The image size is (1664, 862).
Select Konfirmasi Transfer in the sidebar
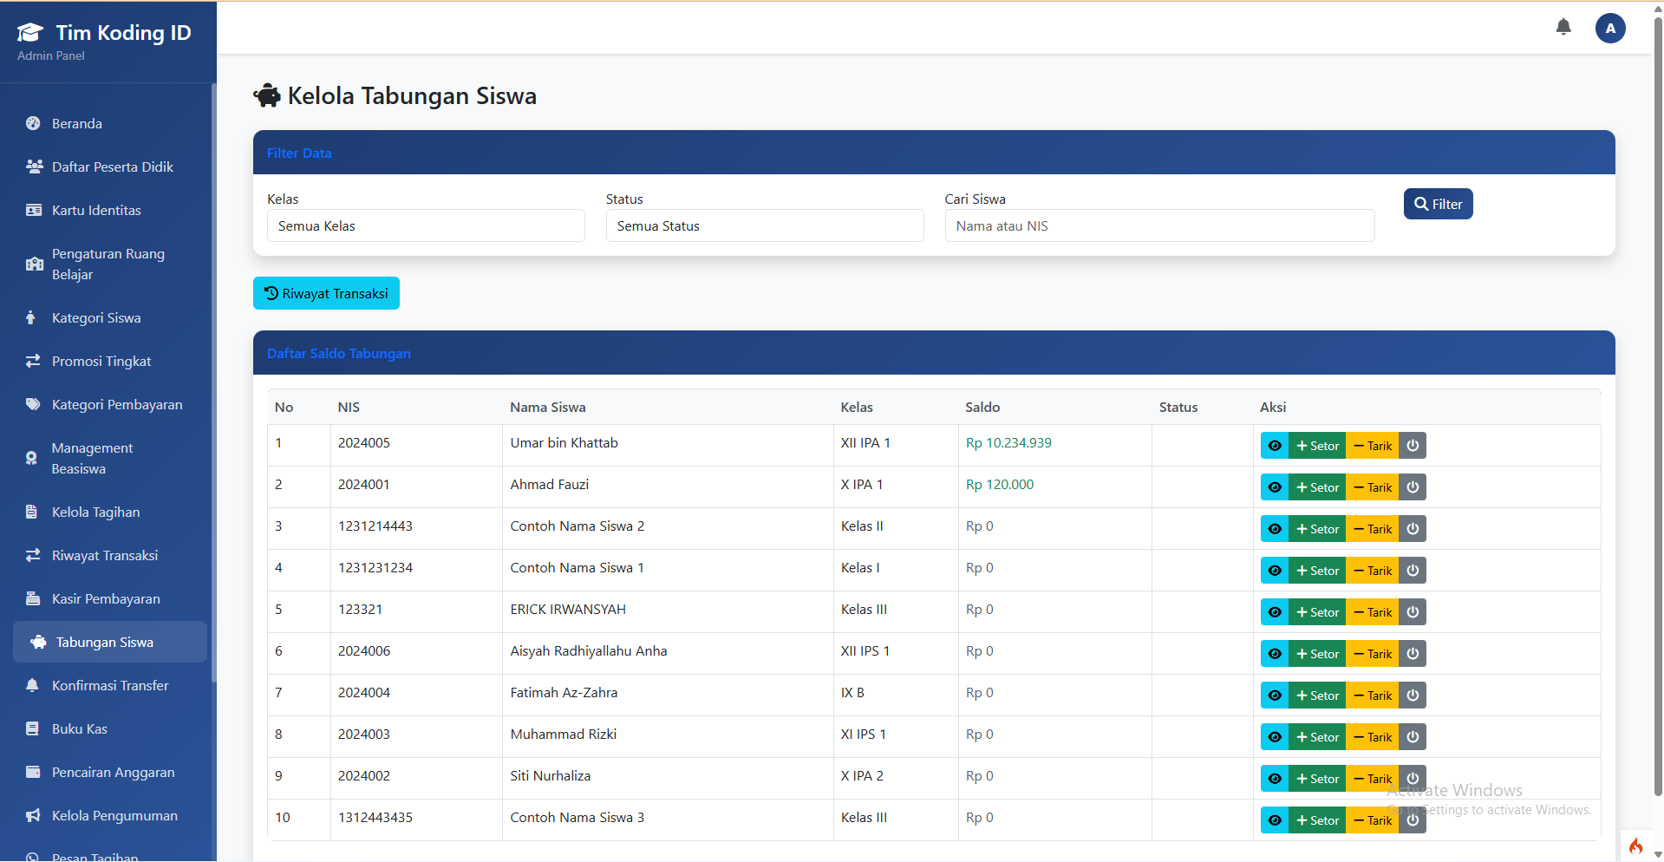32,685
